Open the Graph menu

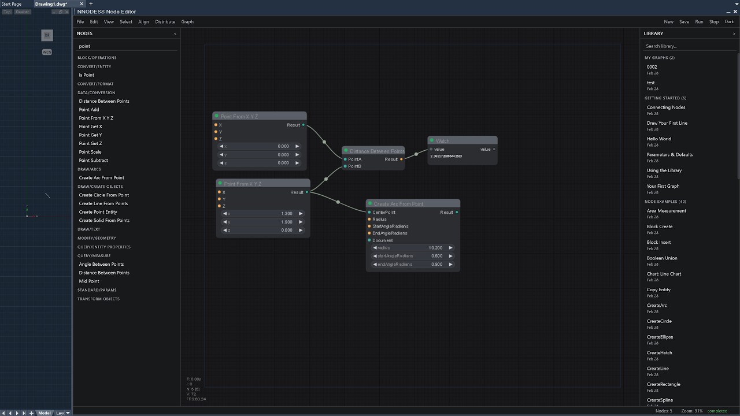click(x=187, y=22)
